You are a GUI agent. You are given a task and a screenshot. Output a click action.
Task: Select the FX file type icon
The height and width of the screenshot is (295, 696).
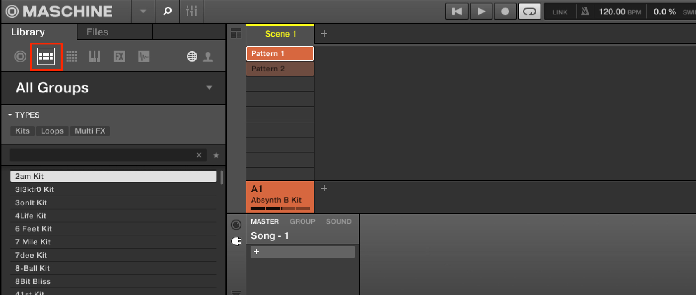pyautogui.click(x=119, y=56)
